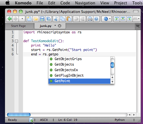Open the Apple menu
Viewport: 143px width, 124px height.
point(8,3)
